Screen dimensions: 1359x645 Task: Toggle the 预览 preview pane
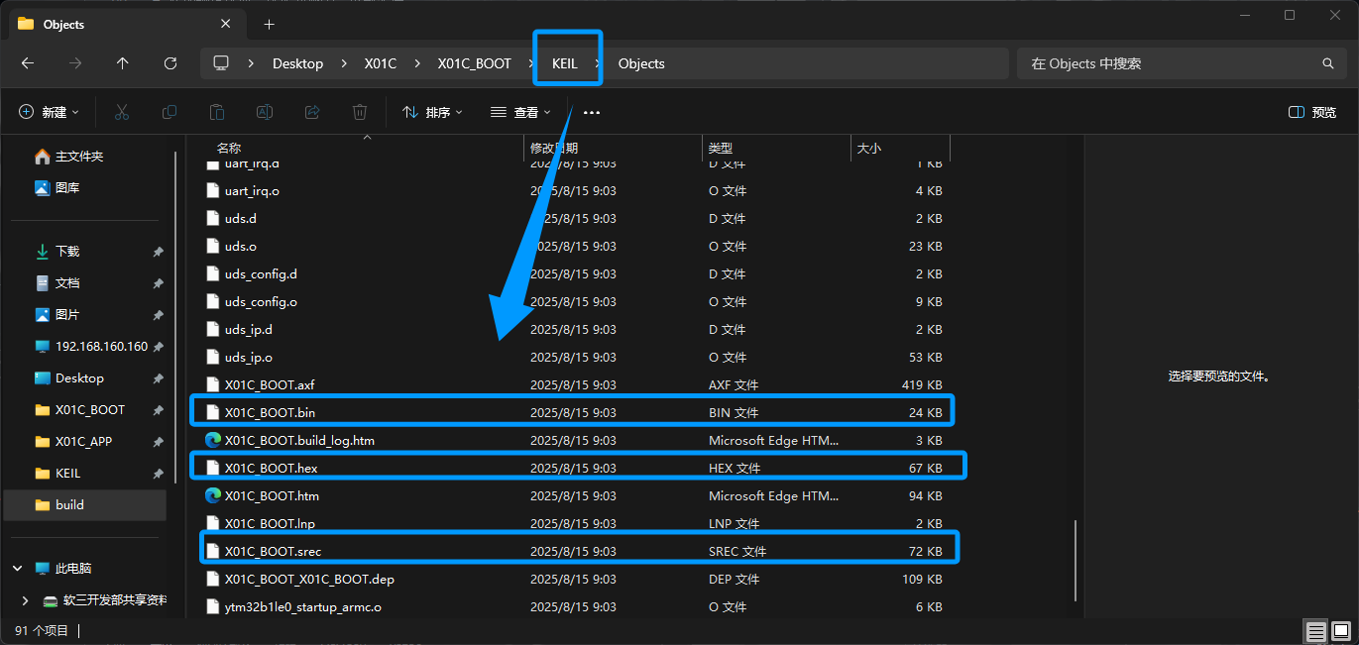1312,113
